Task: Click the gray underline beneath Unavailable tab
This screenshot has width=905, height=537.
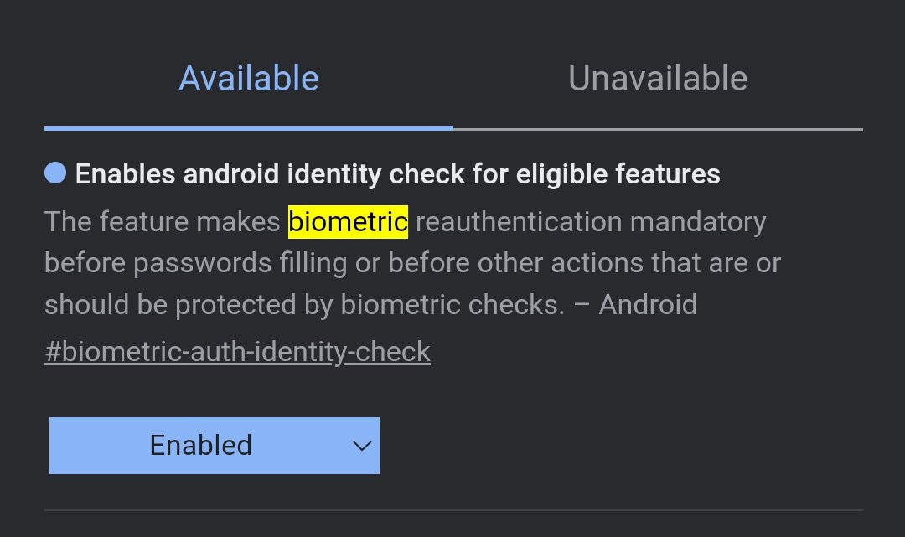Action: (x=658, y=128)
